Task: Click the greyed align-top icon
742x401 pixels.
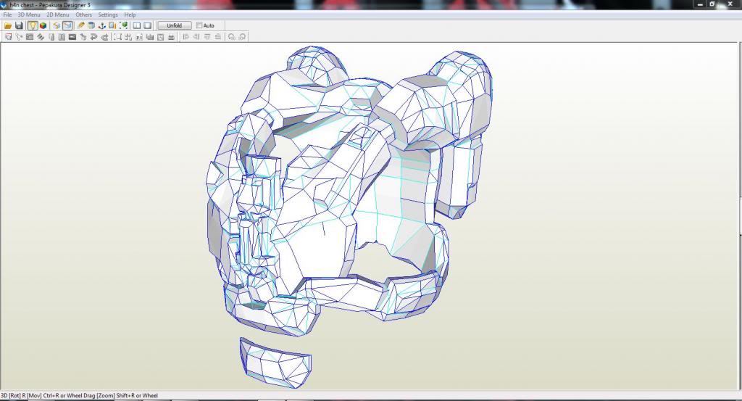Action: (x=207, y=37)
